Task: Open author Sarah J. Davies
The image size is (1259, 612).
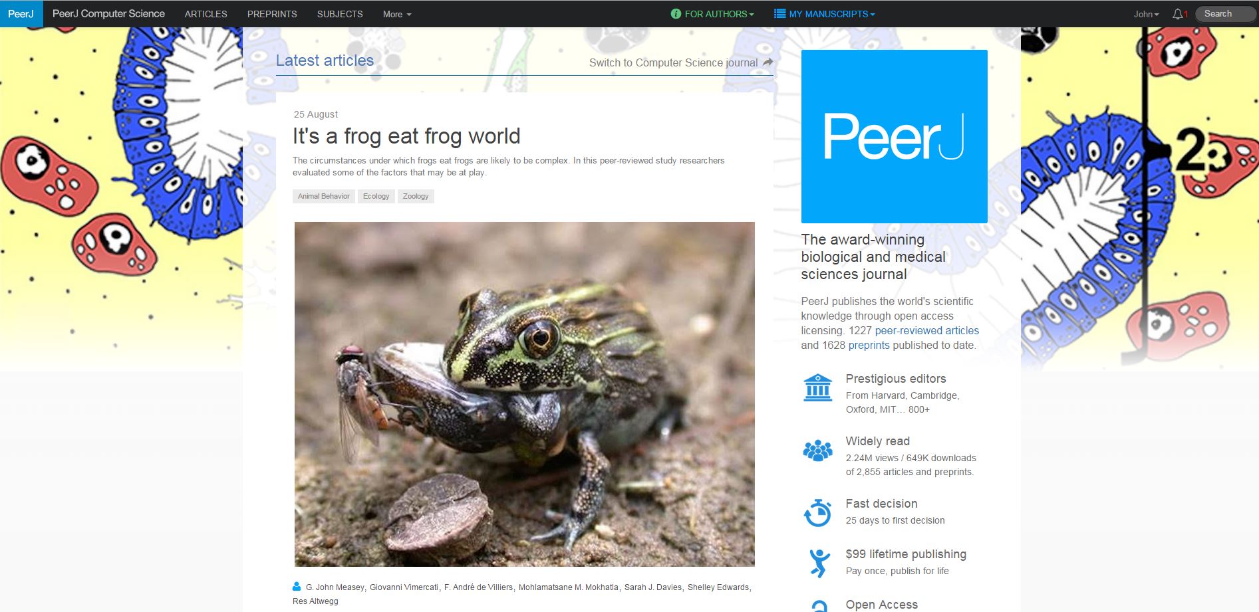Action: 653,587
